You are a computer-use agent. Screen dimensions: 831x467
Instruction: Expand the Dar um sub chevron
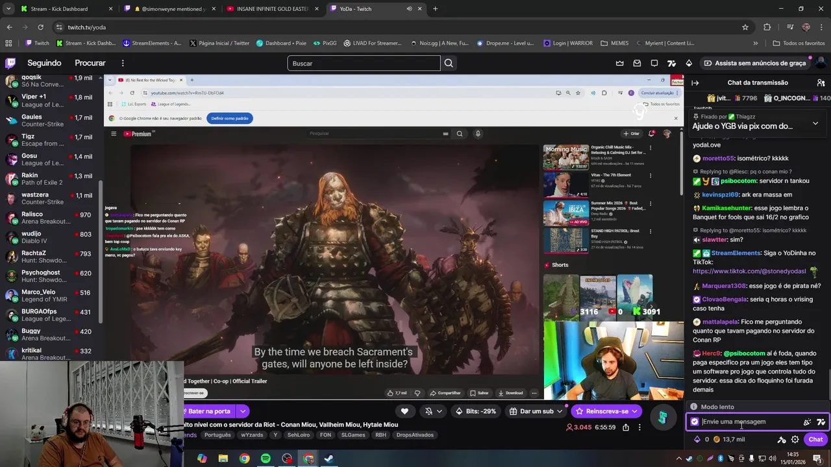560,411
